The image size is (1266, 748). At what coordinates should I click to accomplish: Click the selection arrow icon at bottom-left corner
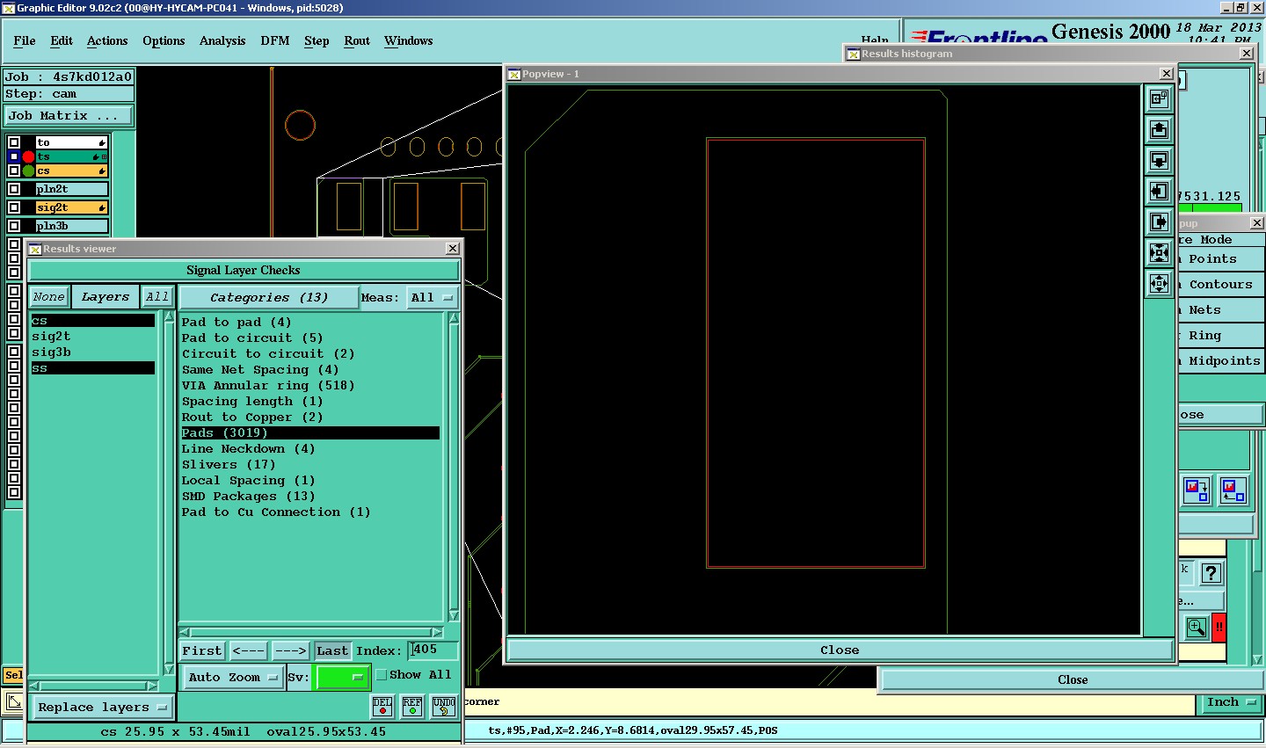[13, 702]
